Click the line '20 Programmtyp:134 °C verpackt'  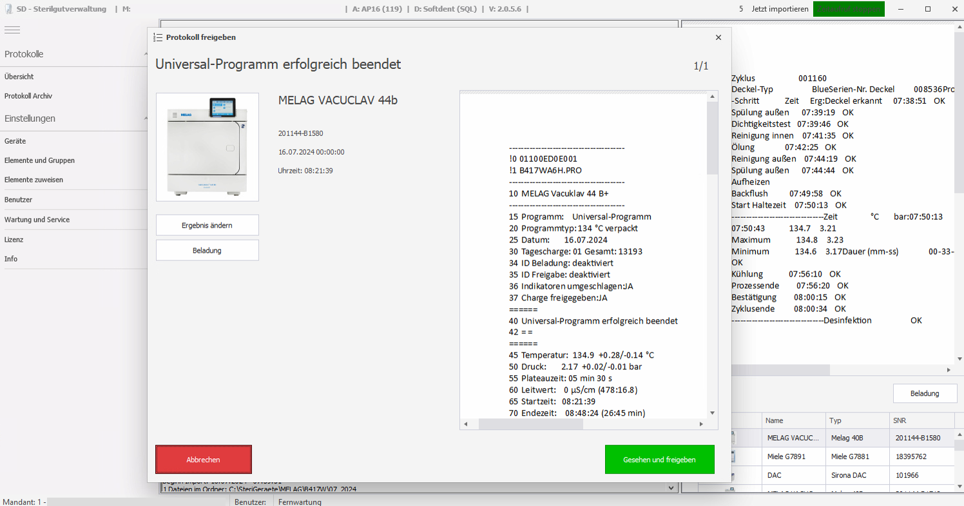[x=574, y=228]
